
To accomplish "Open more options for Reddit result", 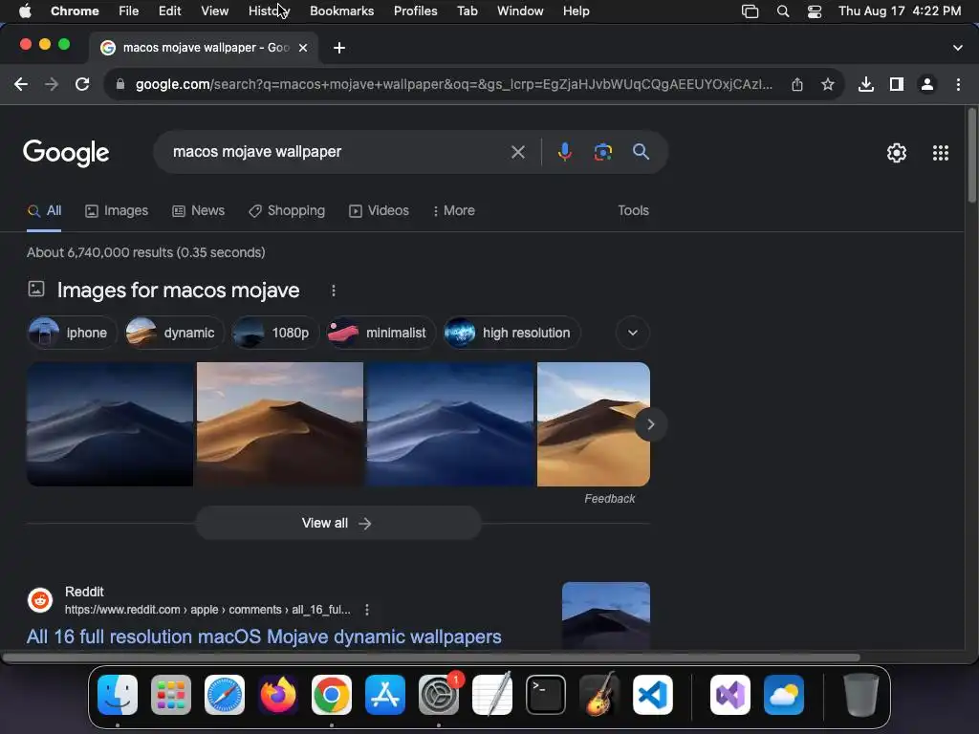I will click(367, 610).
